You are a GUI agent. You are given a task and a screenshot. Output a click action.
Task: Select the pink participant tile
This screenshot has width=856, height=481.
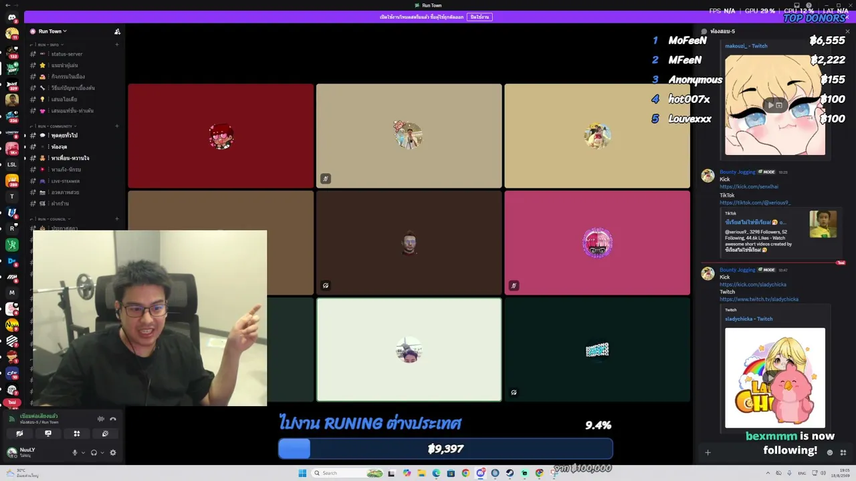click(597, 243)
